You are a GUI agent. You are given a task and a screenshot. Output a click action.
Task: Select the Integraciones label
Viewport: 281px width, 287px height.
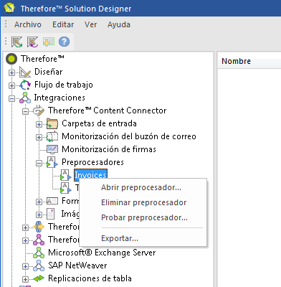(59, 98)
